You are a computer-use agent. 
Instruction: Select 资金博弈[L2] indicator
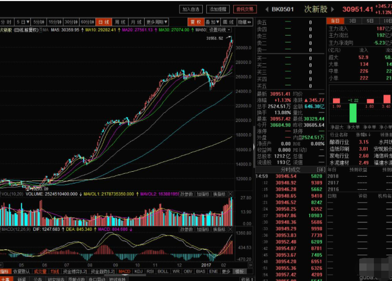pos(75,271)
